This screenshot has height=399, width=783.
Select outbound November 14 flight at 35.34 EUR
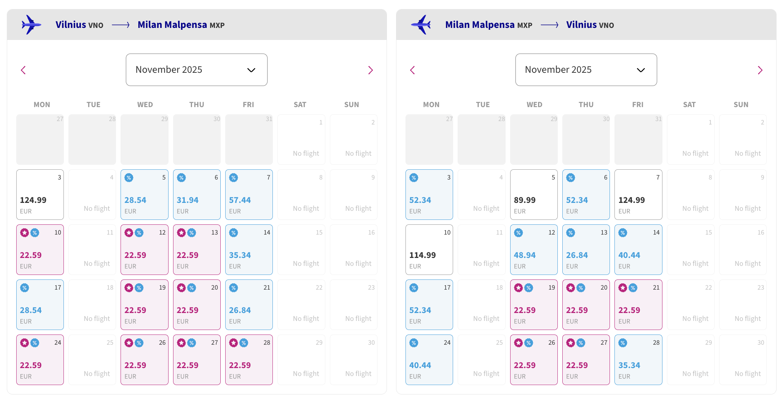tap(249, 250)
